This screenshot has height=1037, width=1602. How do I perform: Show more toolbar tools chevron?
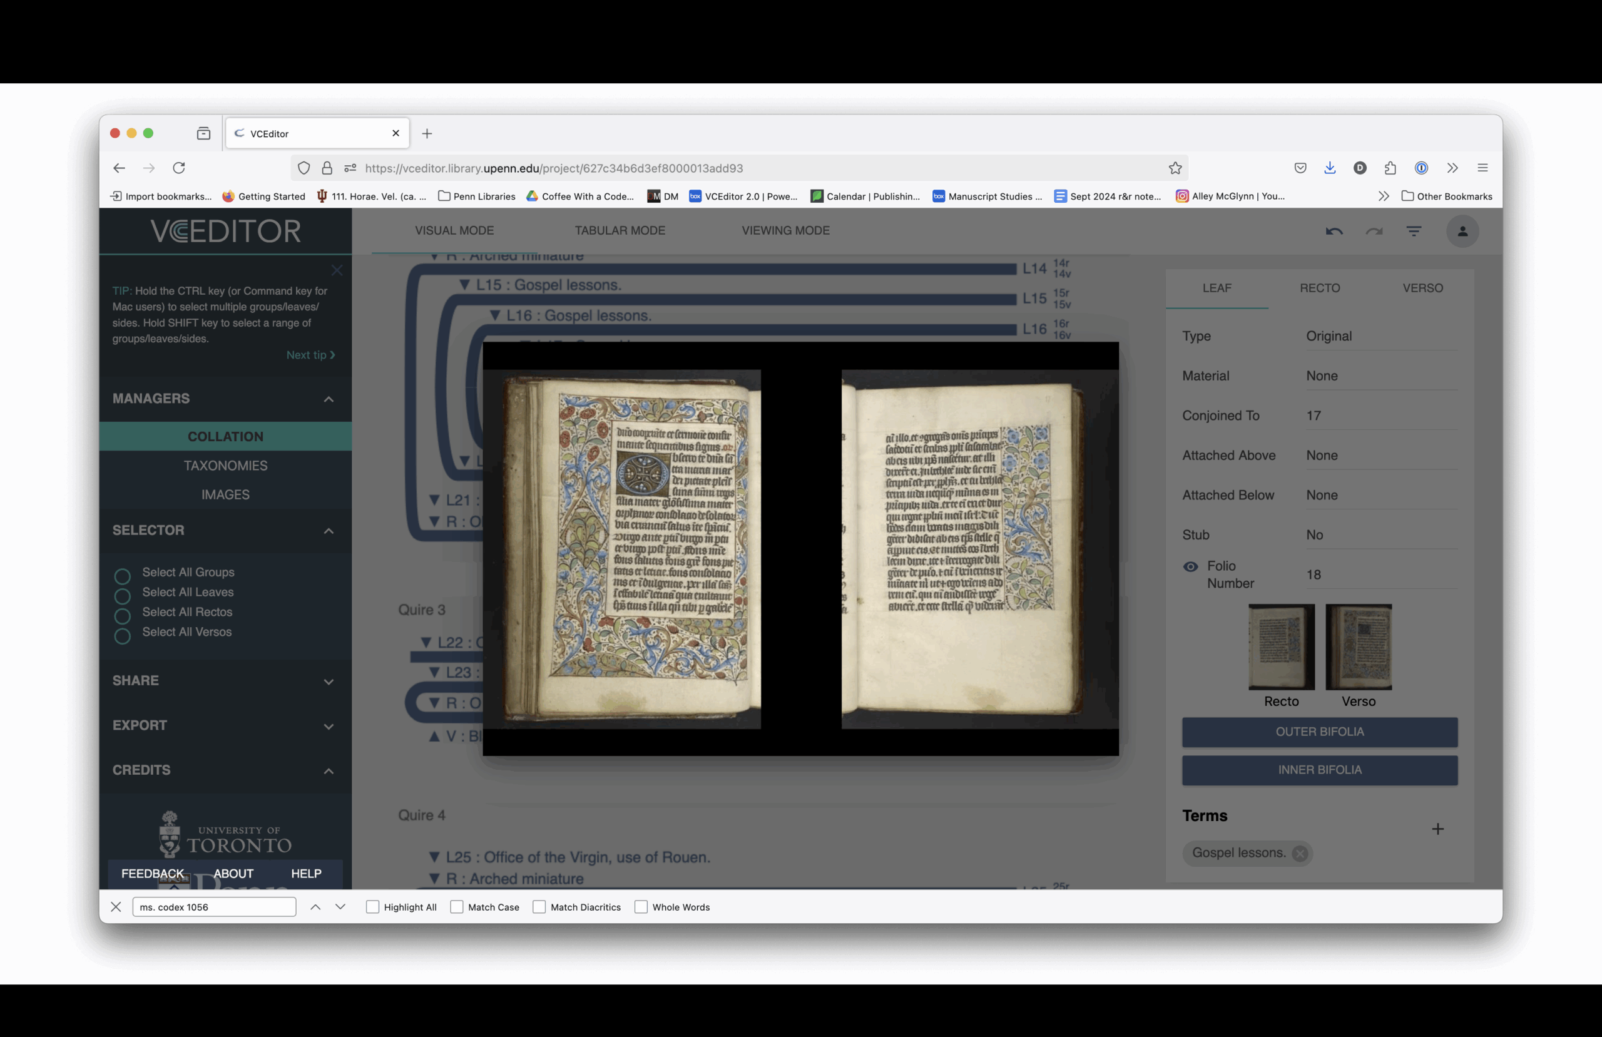[x=1452, y=168]
